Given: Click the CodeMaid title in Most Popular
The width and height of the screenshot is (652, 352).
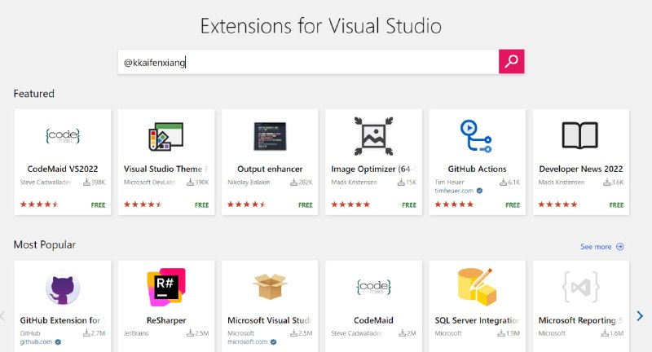Looking at the screenshot, I should [373, 320].
